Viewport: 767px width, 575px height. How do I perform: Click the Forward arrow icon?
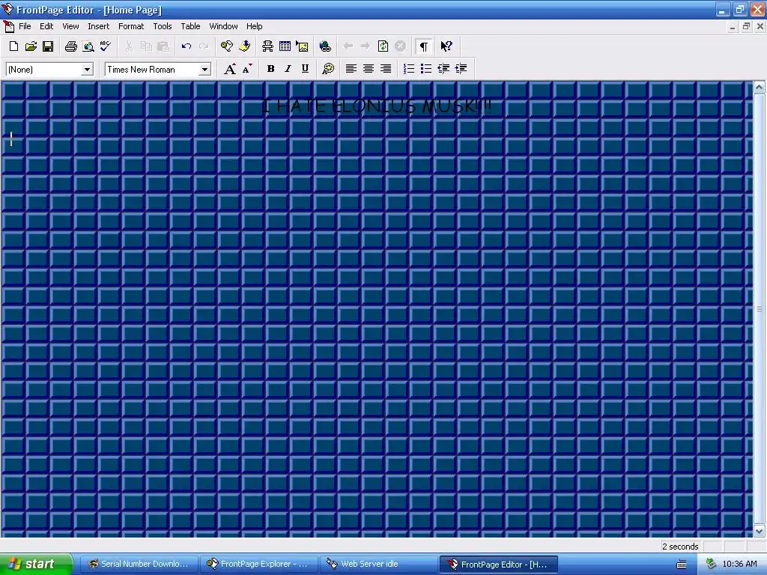click(x=366, y=46)
